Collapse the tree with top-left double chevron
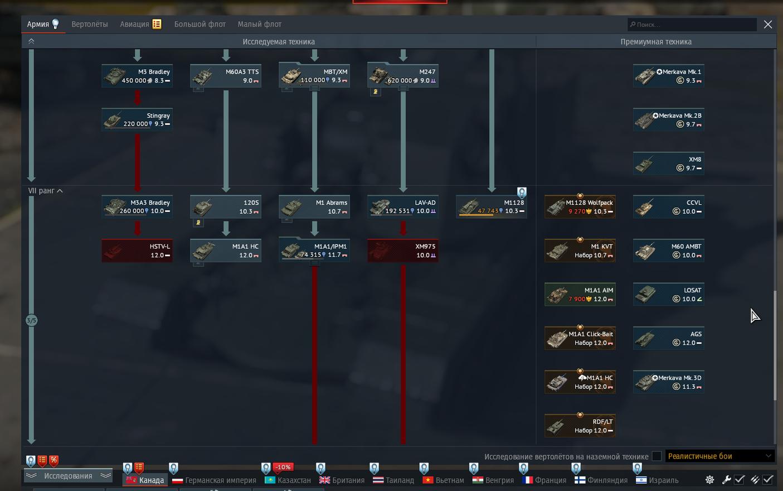The image size is (783, 491). tap(31, 41)
